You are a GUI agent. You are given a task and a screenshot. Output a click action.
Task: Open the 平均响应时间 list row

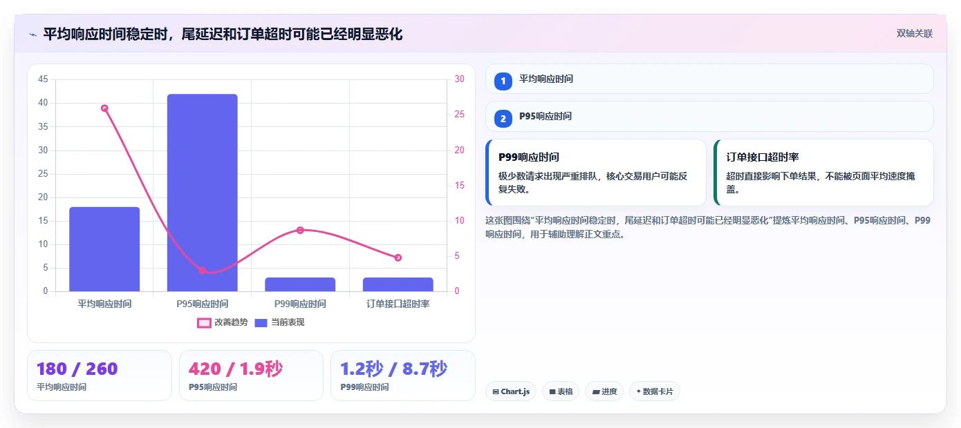pyautogui.click(x=709, y=79)
